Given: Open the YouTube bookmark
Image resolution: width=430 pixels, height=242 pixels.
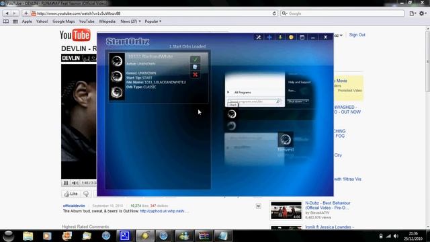Looking at the screenshot, I should (87, 21).
